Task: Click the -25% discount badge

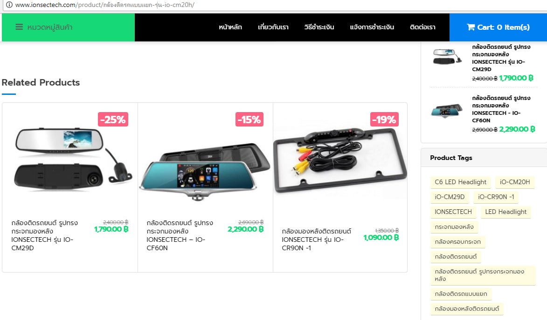Action: click(x=113, y=120)
